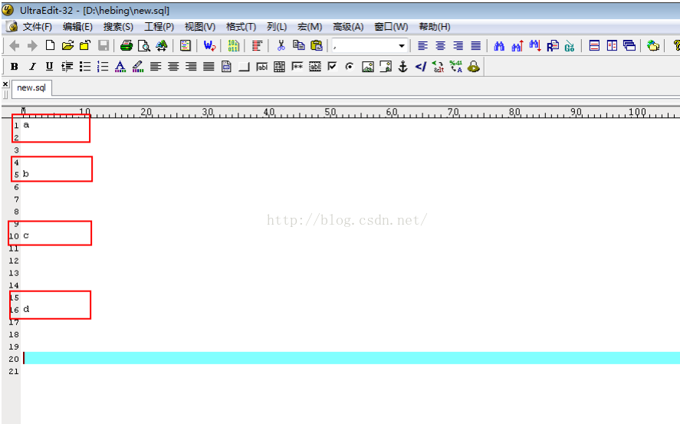Screen dimensions: 680x424
Task: Open a file with the open-folder icon
Action: tap(67, 45)
